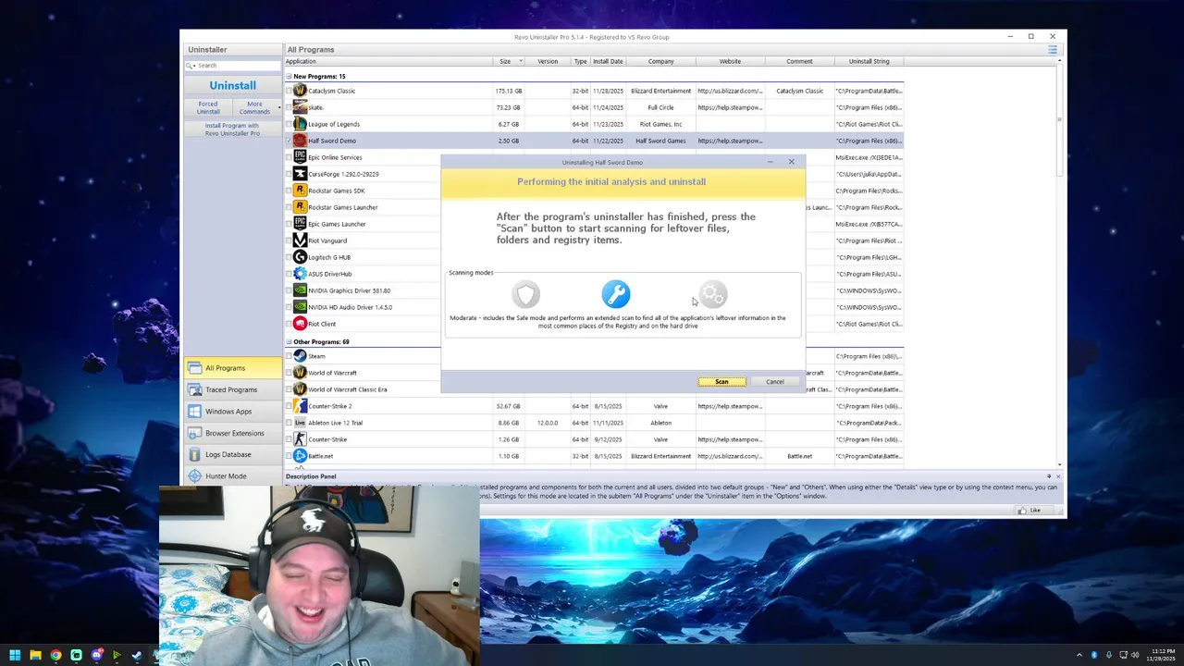
Task: Click the Forced Uninstall button
Action: (208, 107)
